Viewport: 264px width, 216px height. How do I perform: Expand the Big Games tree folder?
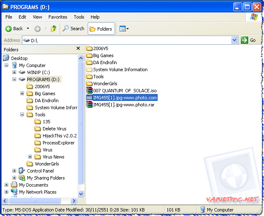[22, 93]
